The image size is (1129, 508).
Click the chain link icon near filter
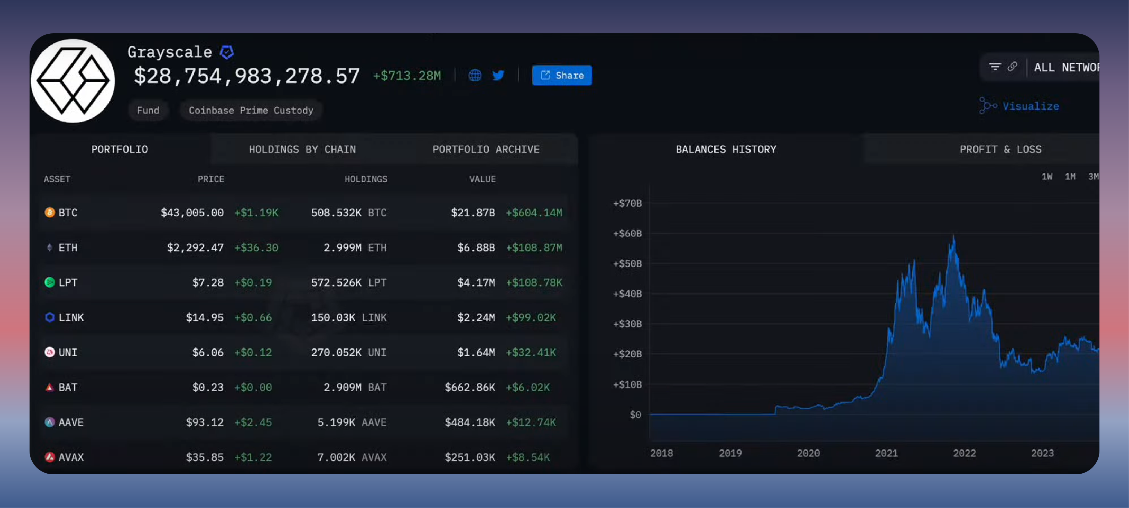(x=1012, y=67)
